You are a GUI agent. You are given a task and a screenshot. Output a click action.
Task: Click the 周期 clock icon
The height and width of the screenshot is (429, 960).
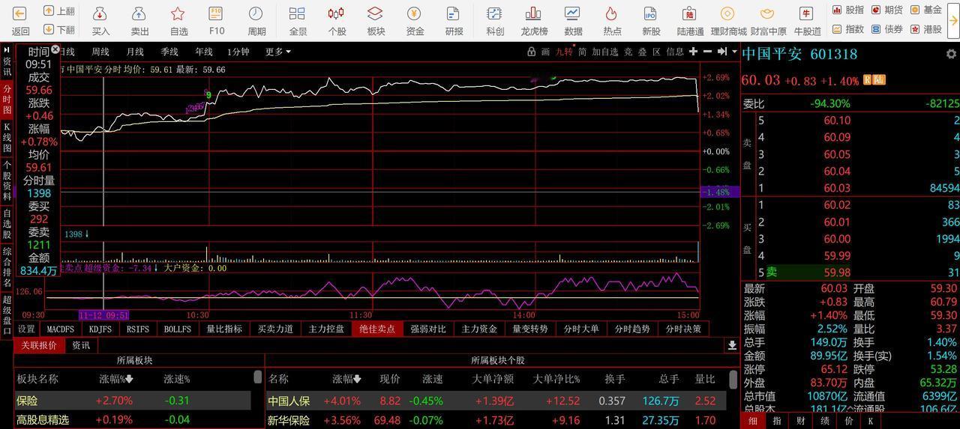pos(256,13)
